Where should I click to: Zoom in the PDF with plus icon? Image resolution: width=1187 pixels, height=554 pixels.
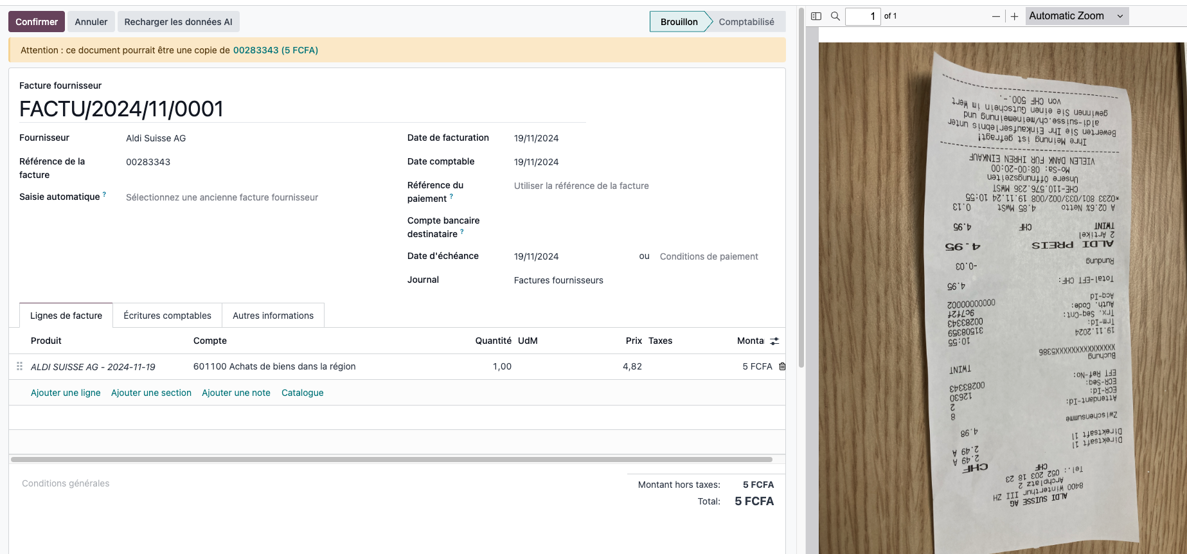click(1014, 17)
